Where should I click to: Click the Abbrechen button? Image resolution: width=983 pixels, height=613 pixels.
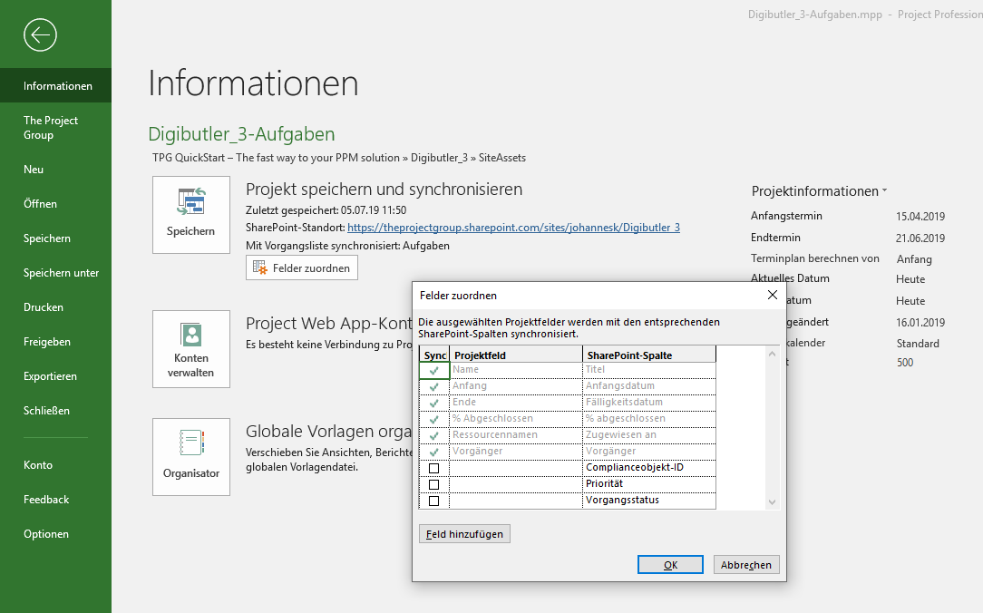(745, 565)
